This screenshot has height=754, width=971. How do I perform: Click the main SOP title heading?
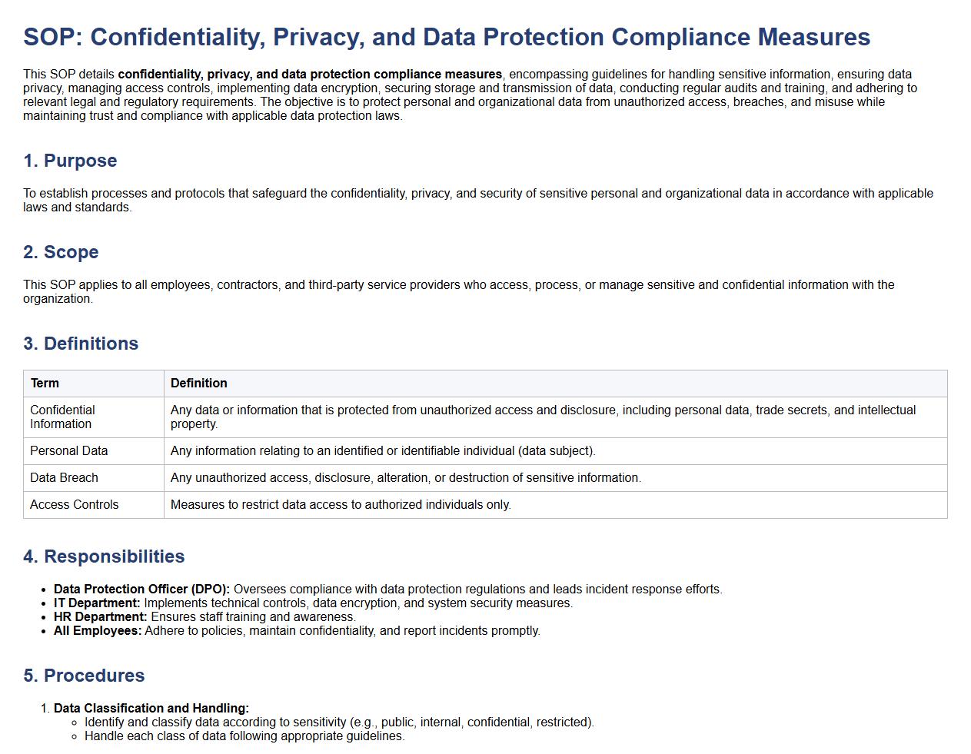[x=446, y=37]
